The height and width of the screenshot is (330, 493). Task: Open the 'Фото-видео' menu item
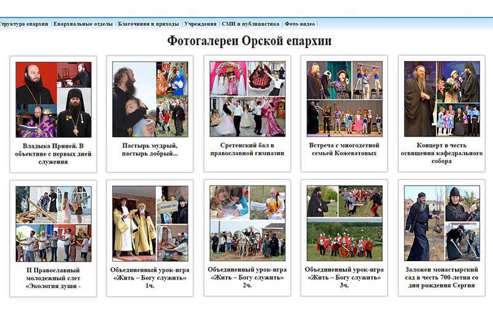299,24
